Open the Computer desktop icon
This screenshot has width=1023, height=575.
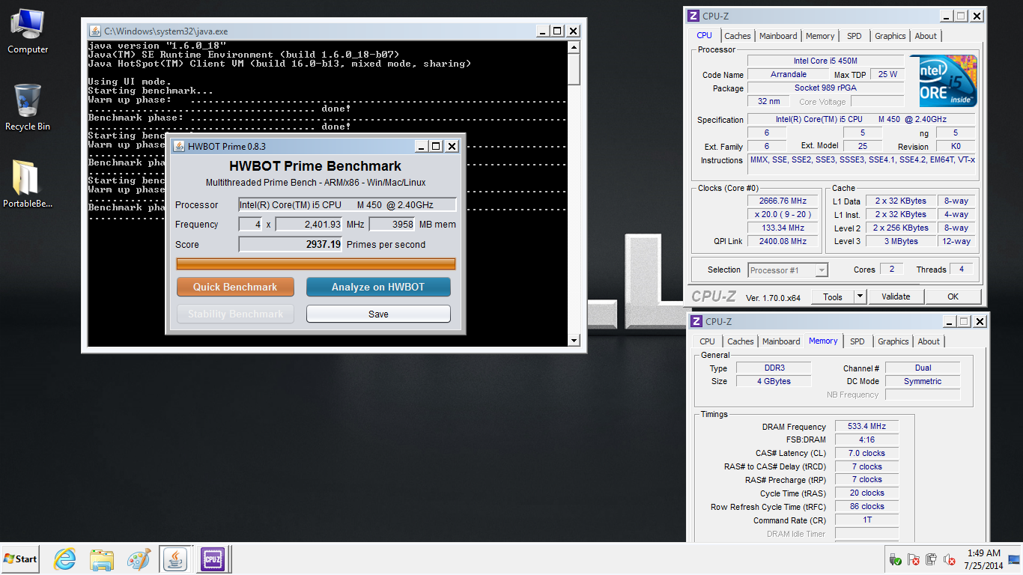(28, 31)
